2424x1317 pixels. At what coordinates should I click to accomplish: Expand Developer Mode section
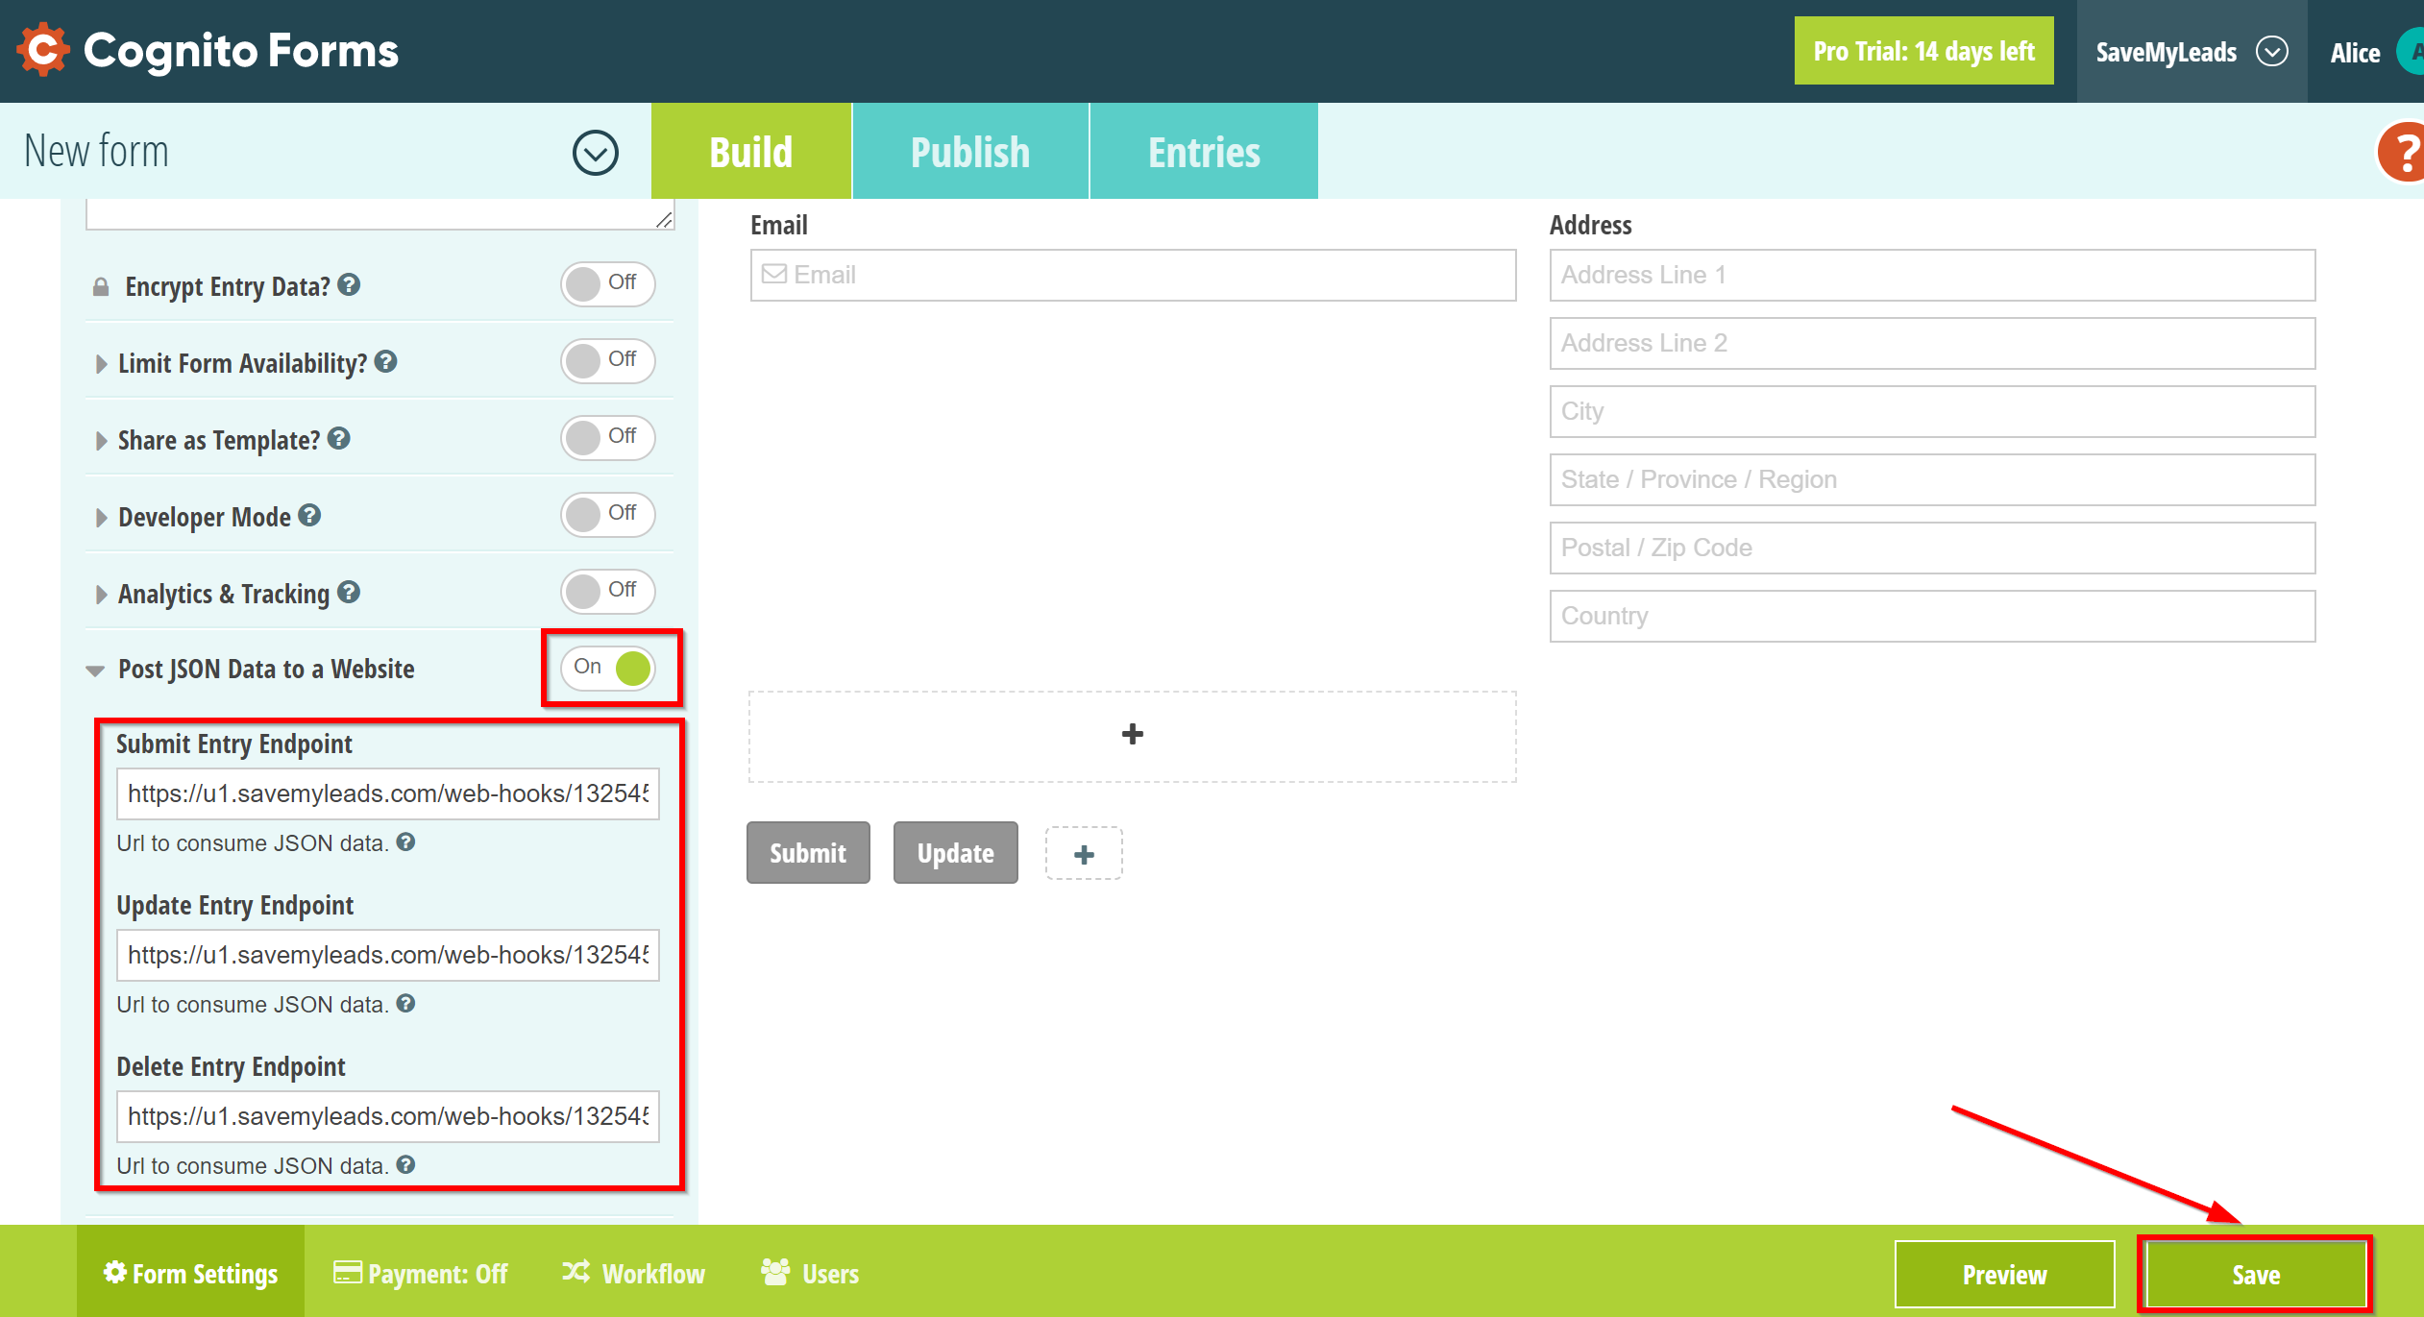[x=101, y=518]
